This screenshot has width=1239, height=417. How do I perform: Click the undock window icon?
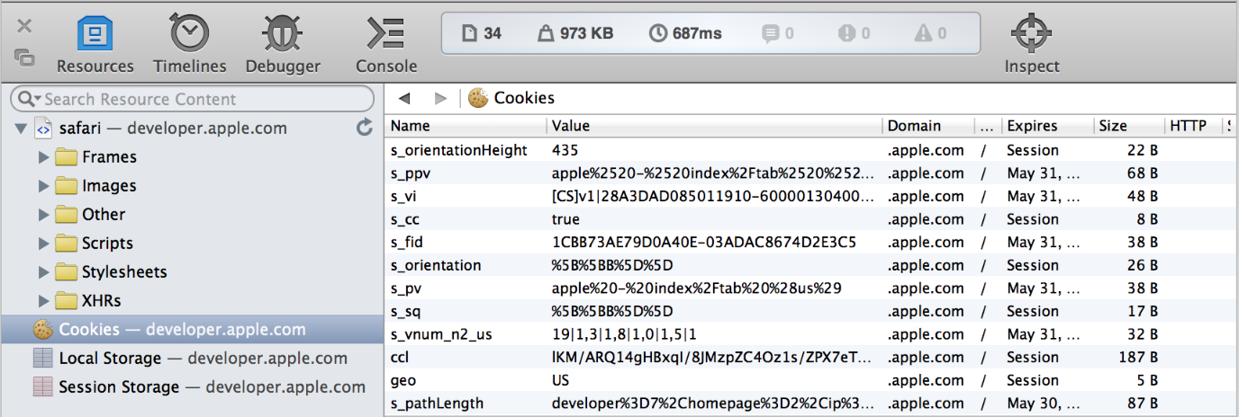click(x=24, y=58)
